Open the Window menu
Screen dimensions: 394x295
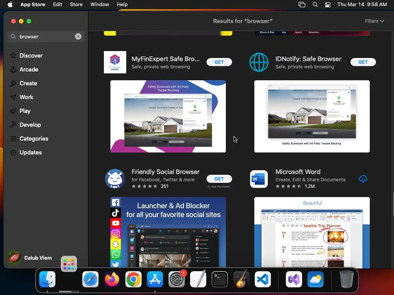(100, 5)
